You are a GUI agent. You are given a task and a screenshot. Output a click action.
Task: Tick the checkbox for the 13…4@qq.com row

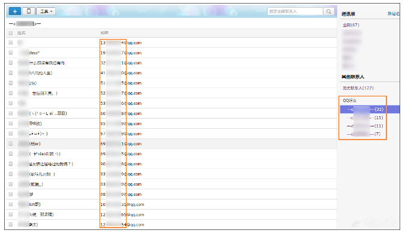pyautogui.click(x=10, y=43)
